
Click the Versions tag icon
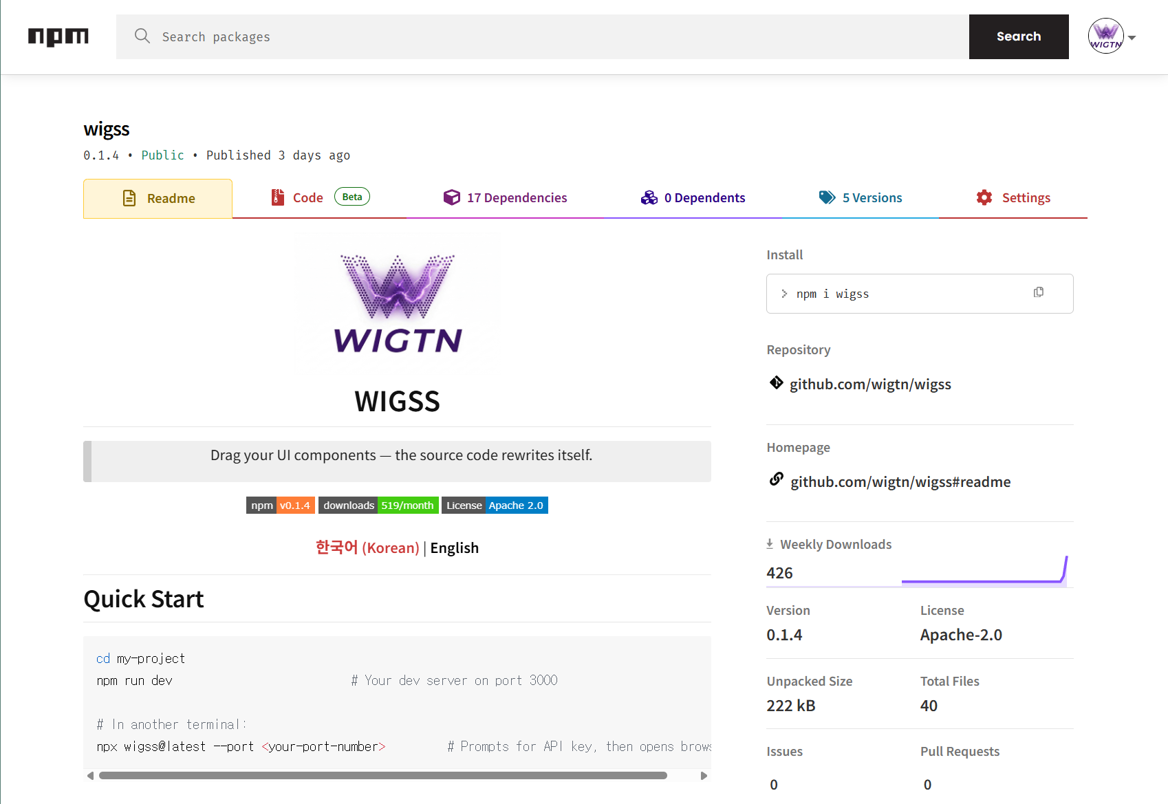pyautogui.click(x=827, y=197)
